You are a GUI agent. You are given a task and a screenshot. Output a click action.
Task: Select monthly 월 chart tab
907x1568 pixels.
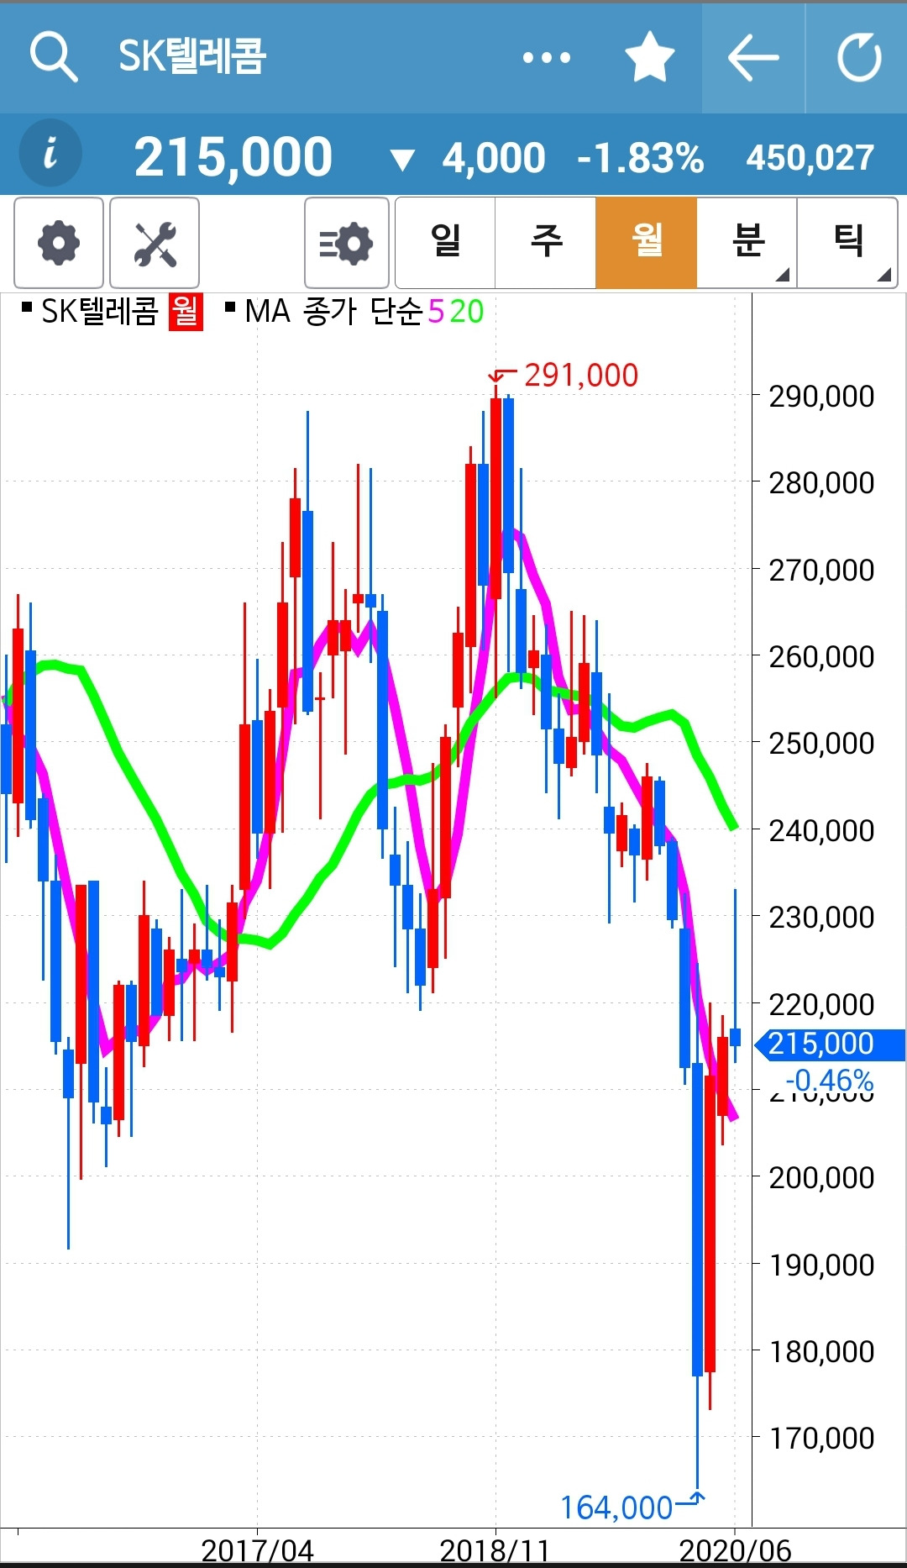pyautogui.click(x=647, y=243)
